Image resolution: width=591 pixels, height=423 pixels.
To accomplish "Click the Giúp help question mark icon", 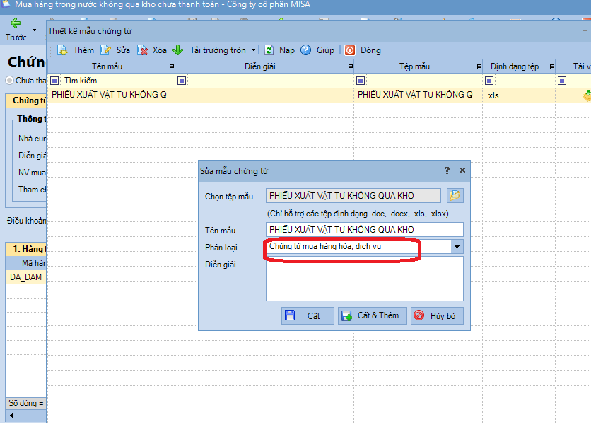I will (305, 50).
